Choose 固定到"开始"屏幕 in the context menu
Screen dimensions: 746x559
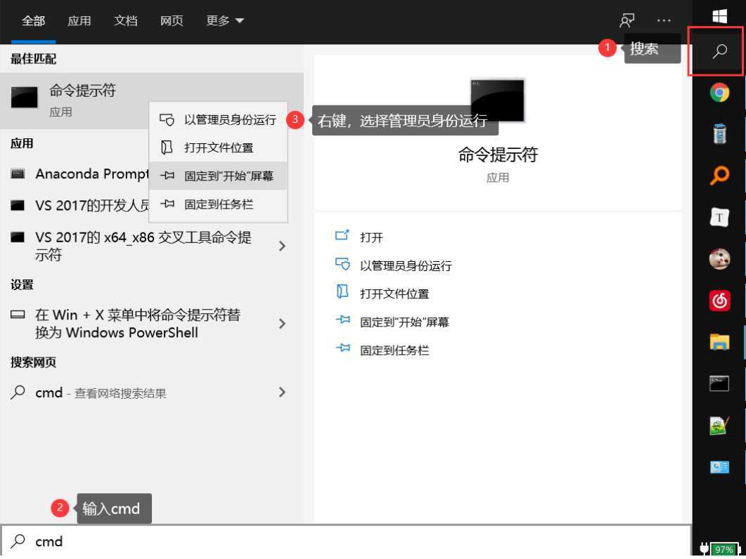point(218,176)
